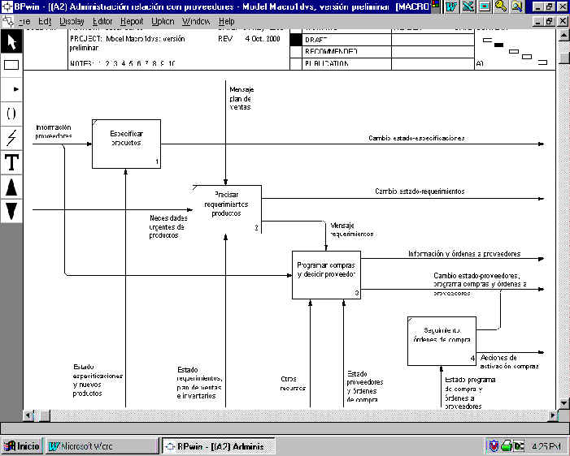
Task: Click the Excel shortcut icon in title bar
Action: tap(468, 6)
